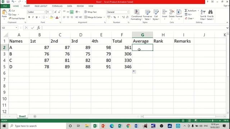Image resolution: width=230 pixels, height=129 pixels.
Task: Open Excel from the taskbar
Action: 95,126
